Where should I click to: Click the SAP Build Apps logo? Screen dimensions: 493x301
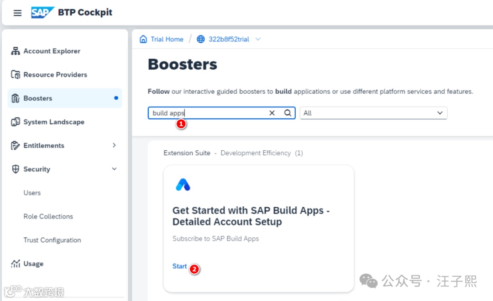pos(183,185)
